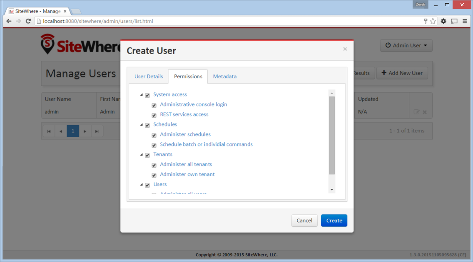Click the cast screen icon
Viewport: 473px width, 262px height.
coord(454,21)
